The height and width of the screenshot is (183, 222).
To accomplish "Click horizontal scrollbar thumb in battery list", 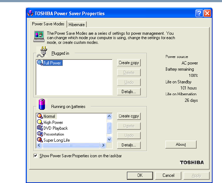I will pyautogui.click(x=71, y=145).
